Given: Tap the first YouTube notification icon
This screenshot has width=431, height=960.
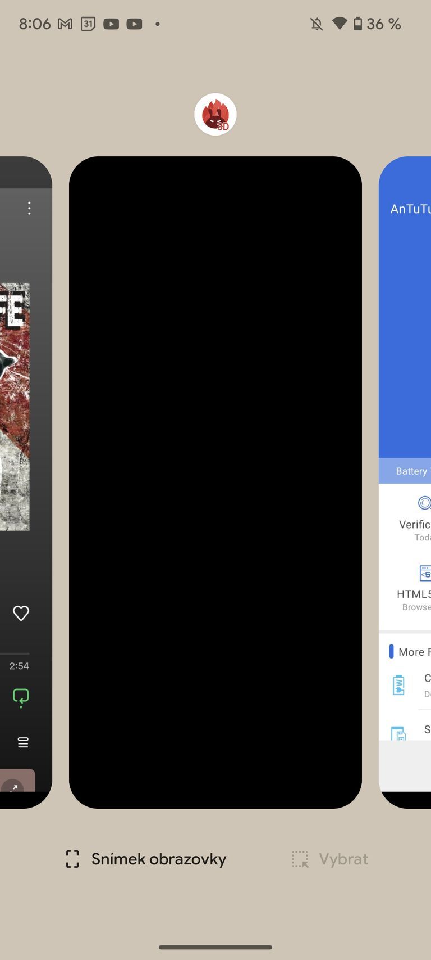Looking at the screenshot, I should 111,24.
